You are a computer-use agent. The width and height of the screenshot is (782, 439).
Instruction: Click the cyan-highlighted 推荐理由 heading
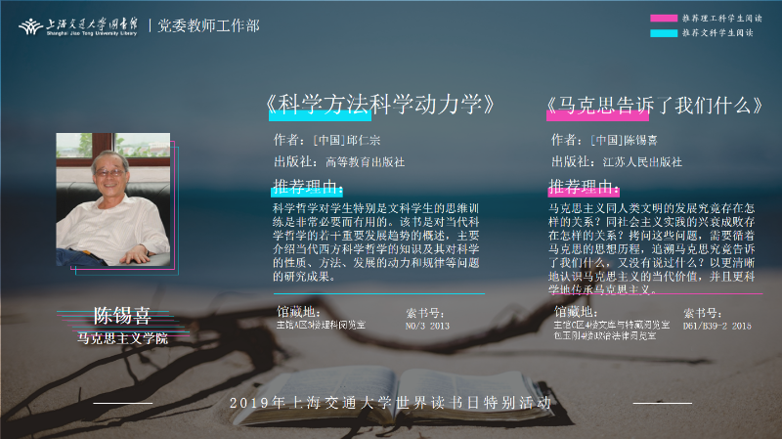tap(307, 187)
